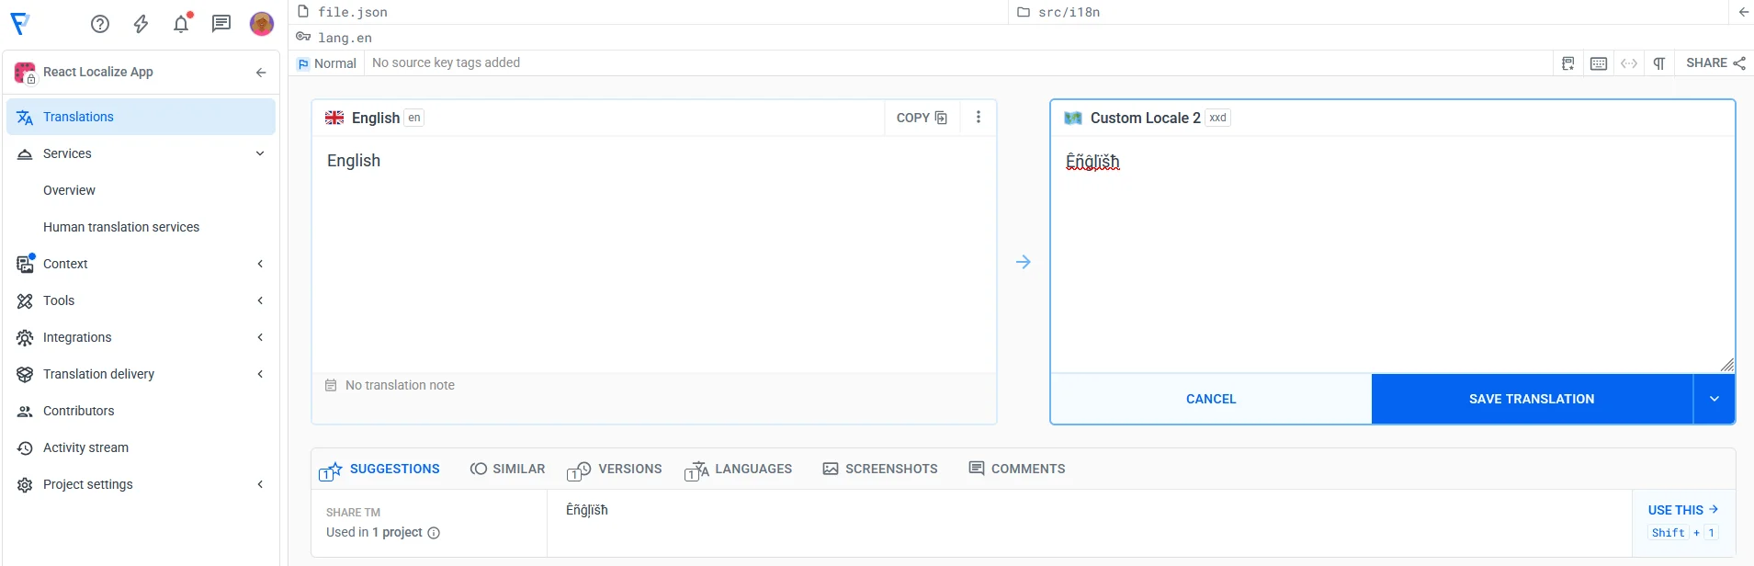Expand the Translation delivery chevron
This screenshot has width=1754, height=566.
point(260,374)
